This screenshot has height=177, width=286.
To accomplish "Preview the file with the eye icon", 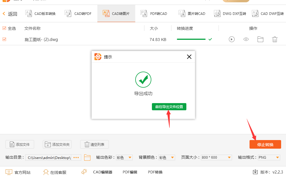I will [246, 39].
